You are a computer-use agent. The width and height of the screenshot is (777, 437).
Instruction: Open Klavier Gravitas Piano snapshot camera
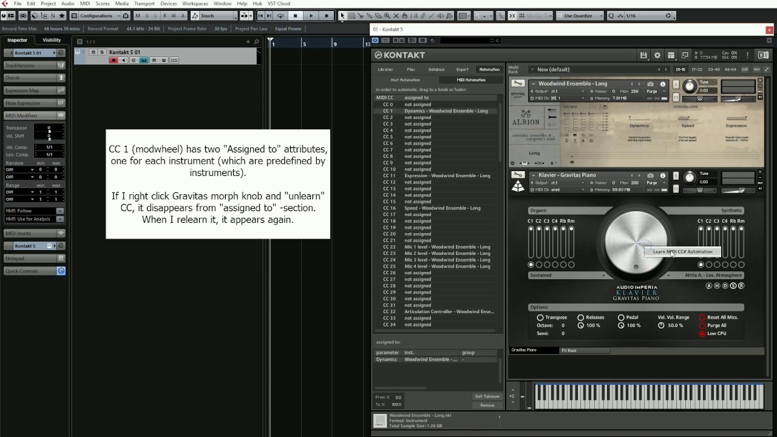(x=651, y=175)
